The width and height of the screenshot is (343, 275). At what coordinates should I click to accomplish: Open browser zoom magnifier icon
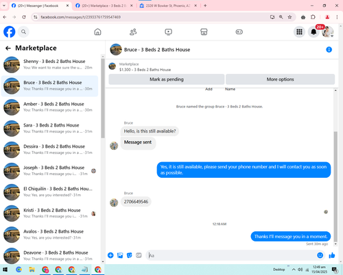click(x=281, y=17)
